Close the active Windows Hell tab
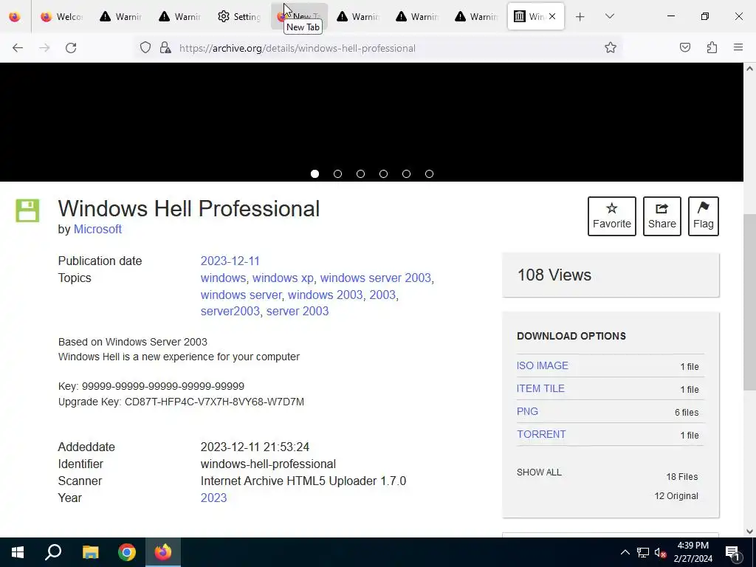Image resolution: width=756 pixels, height=567 pixels. [x=552, y=16]
